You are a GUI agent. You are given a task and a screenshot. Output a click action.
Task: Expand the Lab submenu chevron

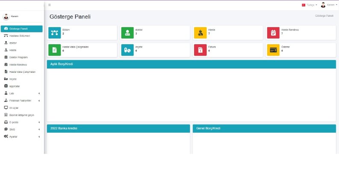[39, 93]
